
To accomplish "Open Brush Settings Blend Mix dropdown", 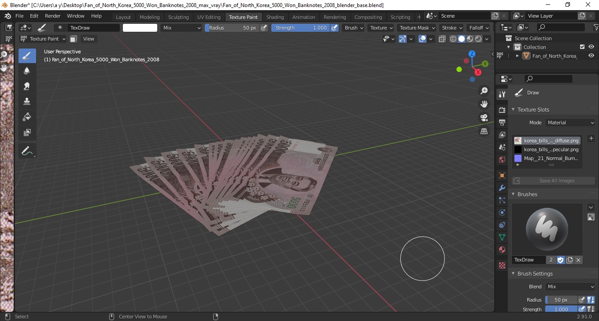I will tap(570, 287).
